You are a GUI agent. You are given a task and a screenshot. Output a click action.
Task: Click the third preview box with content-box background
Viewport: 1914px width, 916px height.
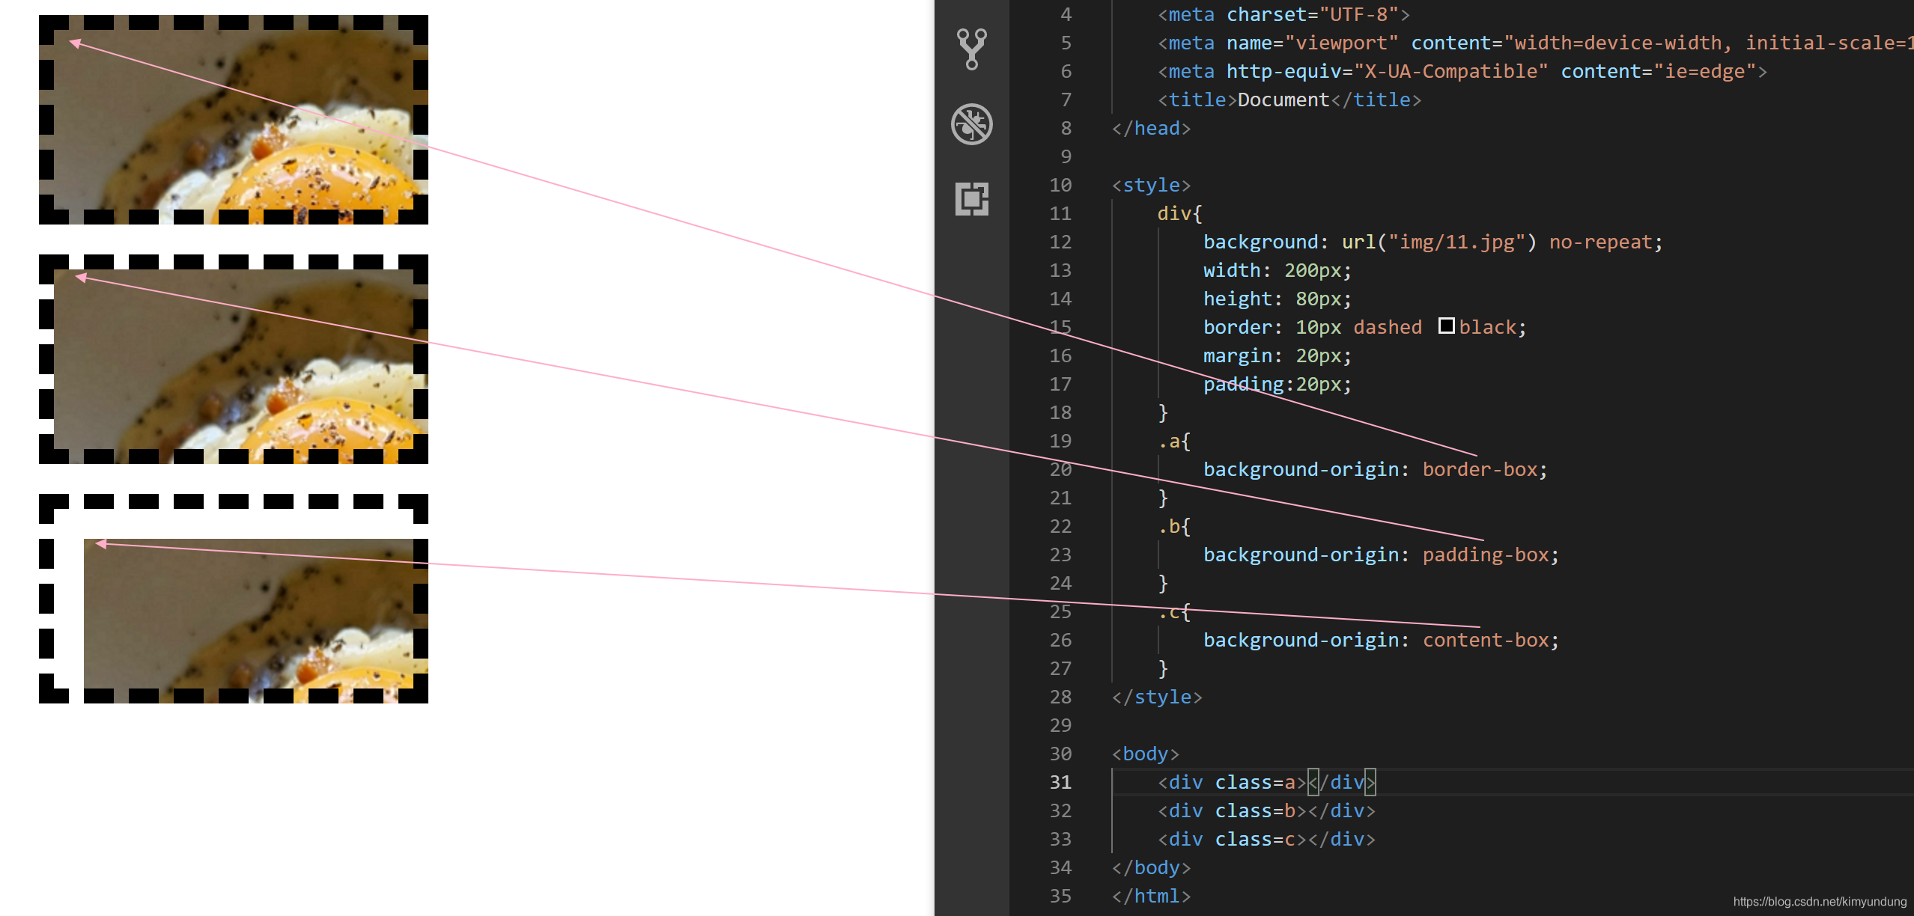coord(234,599)
